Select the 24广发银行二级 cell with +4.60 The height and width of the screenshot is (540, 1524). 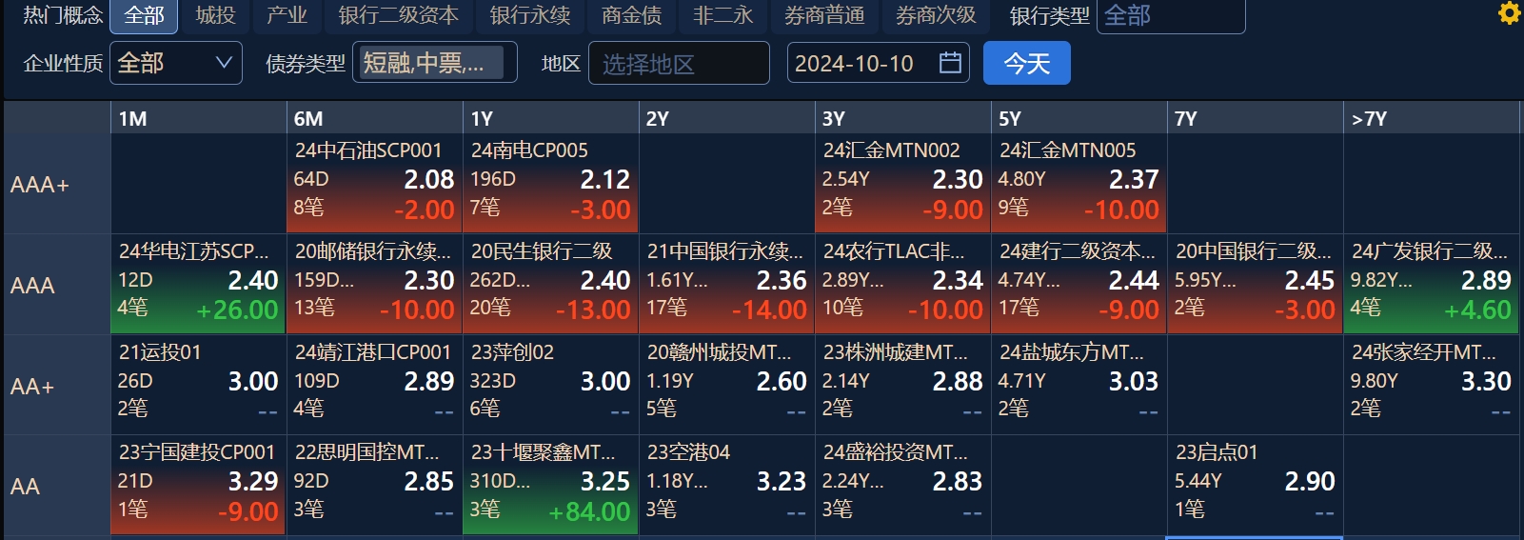[x=1432, y=285]
